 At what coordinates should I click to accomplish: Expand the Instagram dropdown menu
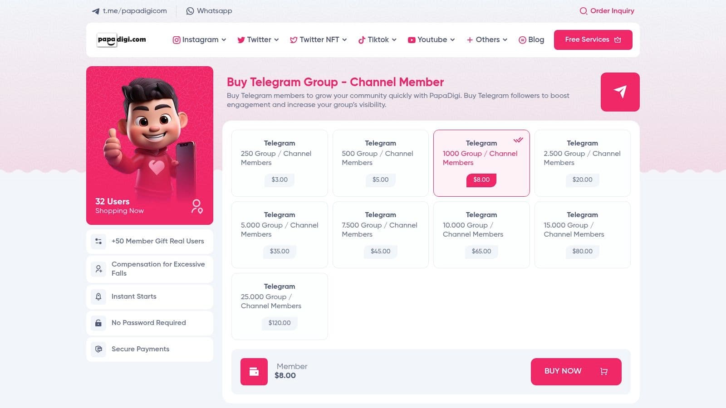click(x=199, y=40)
